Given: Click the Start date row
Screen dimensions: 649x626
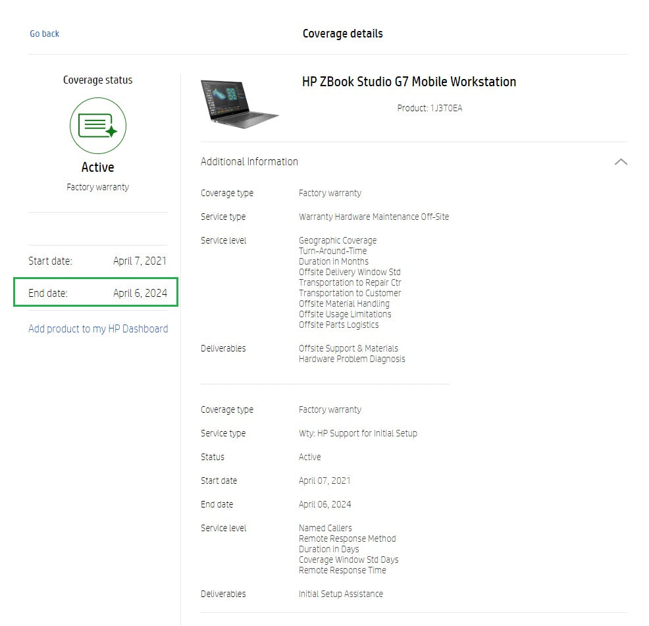Looking at the screenshot, I should (97, 261).
